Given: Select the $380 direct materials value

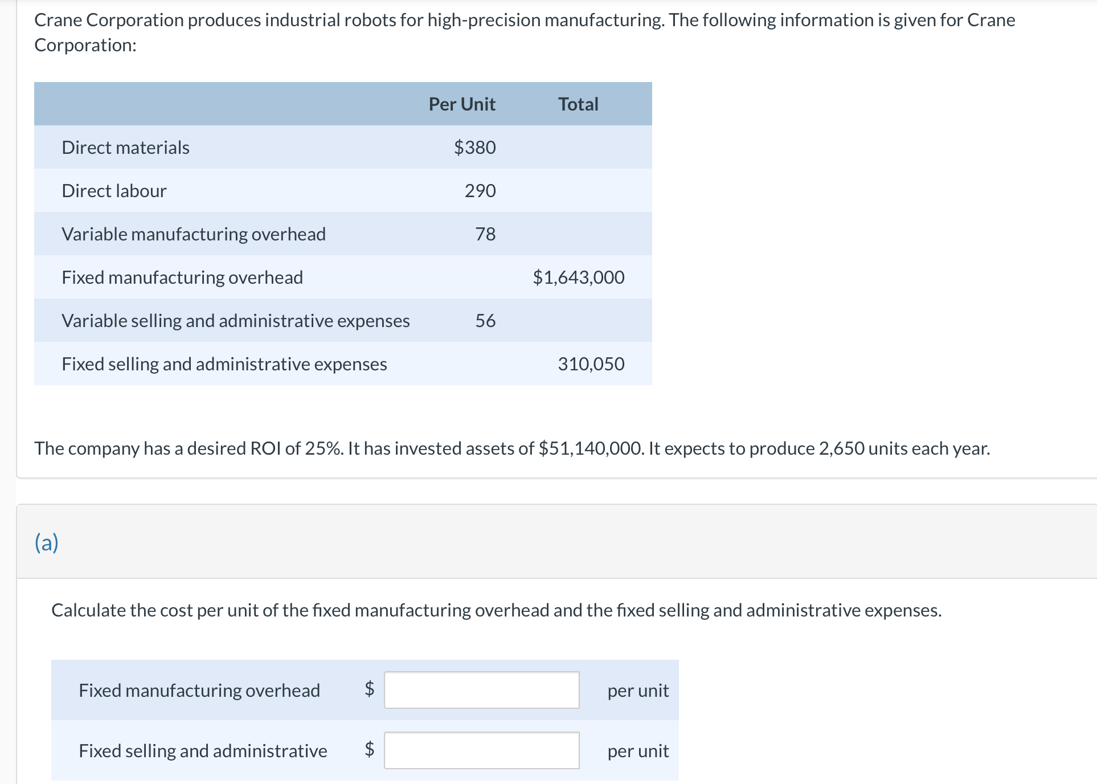Looking at the screenshot, I should pos(474,148).
